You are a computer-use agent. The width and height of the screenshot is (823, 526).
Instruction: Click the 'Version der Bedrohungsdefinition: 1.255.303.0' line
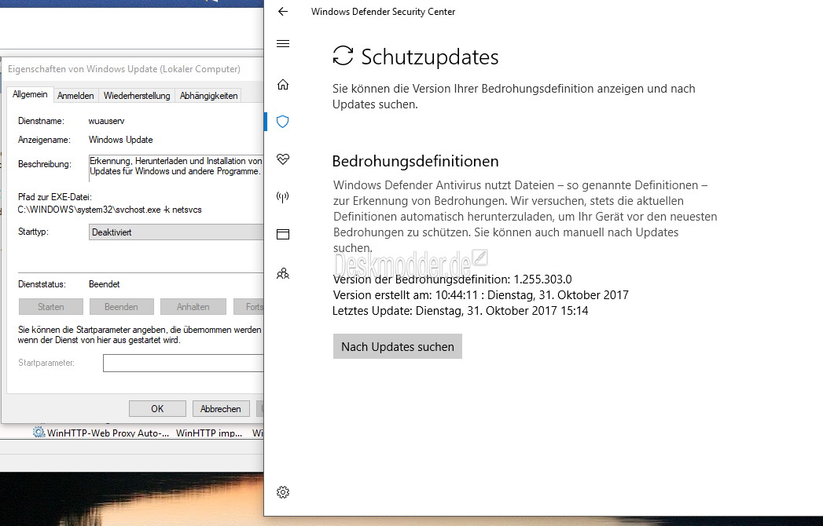453,279
